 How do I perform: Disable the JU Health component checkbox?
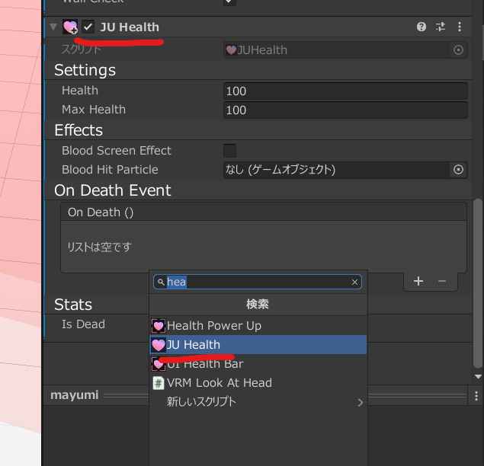tap(88, 27)
